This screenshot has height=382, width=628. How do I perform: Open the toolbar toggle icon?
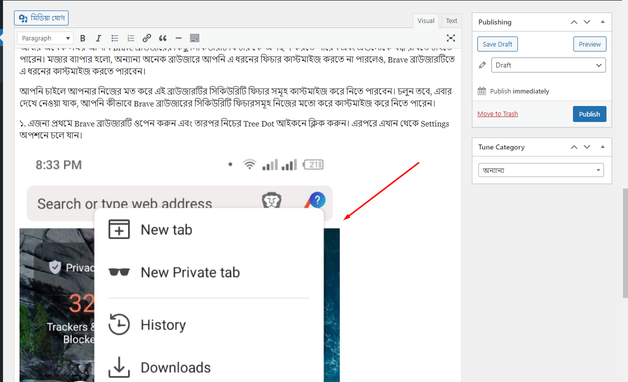tap(194, 37)
